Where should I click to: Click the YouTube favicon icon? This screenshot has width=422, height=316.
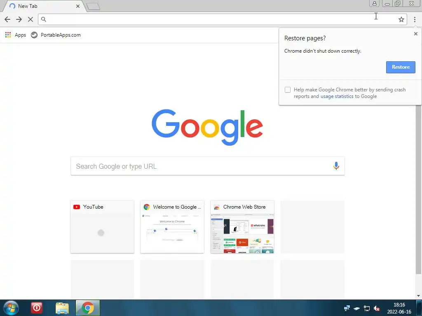click(77, 207)
